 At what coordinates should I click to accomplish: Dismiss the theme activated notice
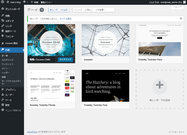coord(181,18)
